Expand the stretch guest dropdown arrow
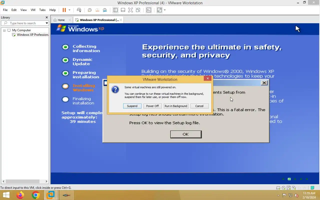This screenshot has height=200, width=320. pos(165,10)
